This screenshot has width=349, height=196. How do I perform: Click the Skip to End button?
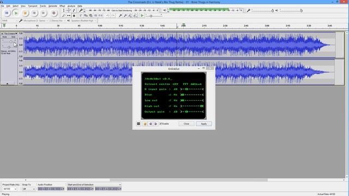click(x=44, y=13)
